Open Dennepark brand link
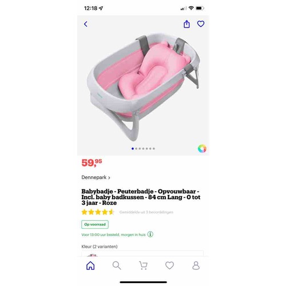 [94, 177]
